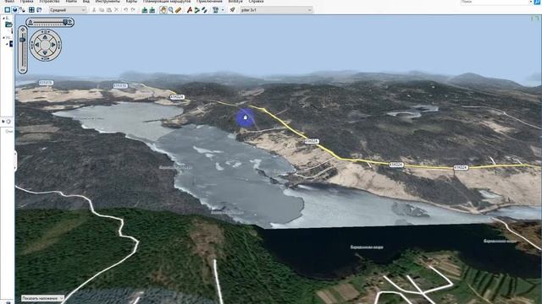Open the Файл menu
Viewport: 542px width, 304px height.
(9, 2)
